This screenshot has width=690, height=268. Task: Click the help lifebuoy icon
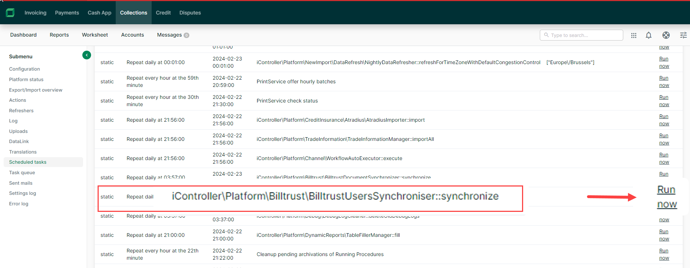666,35
